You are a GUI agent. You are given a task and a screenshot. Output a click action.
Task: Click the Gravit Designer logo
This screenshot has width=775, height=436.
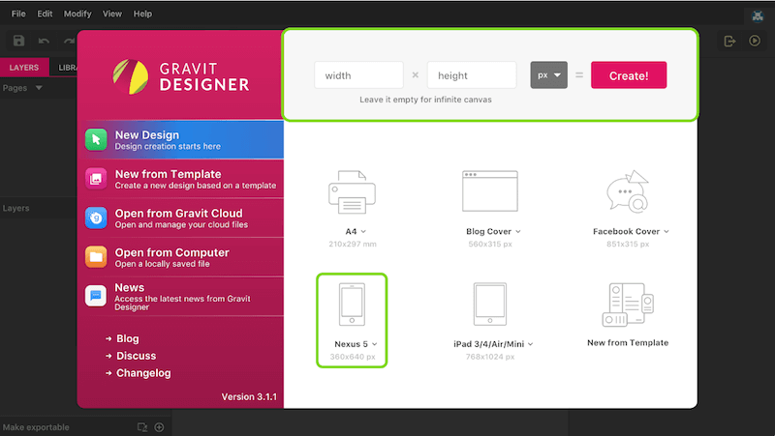[x=181, y=76]
